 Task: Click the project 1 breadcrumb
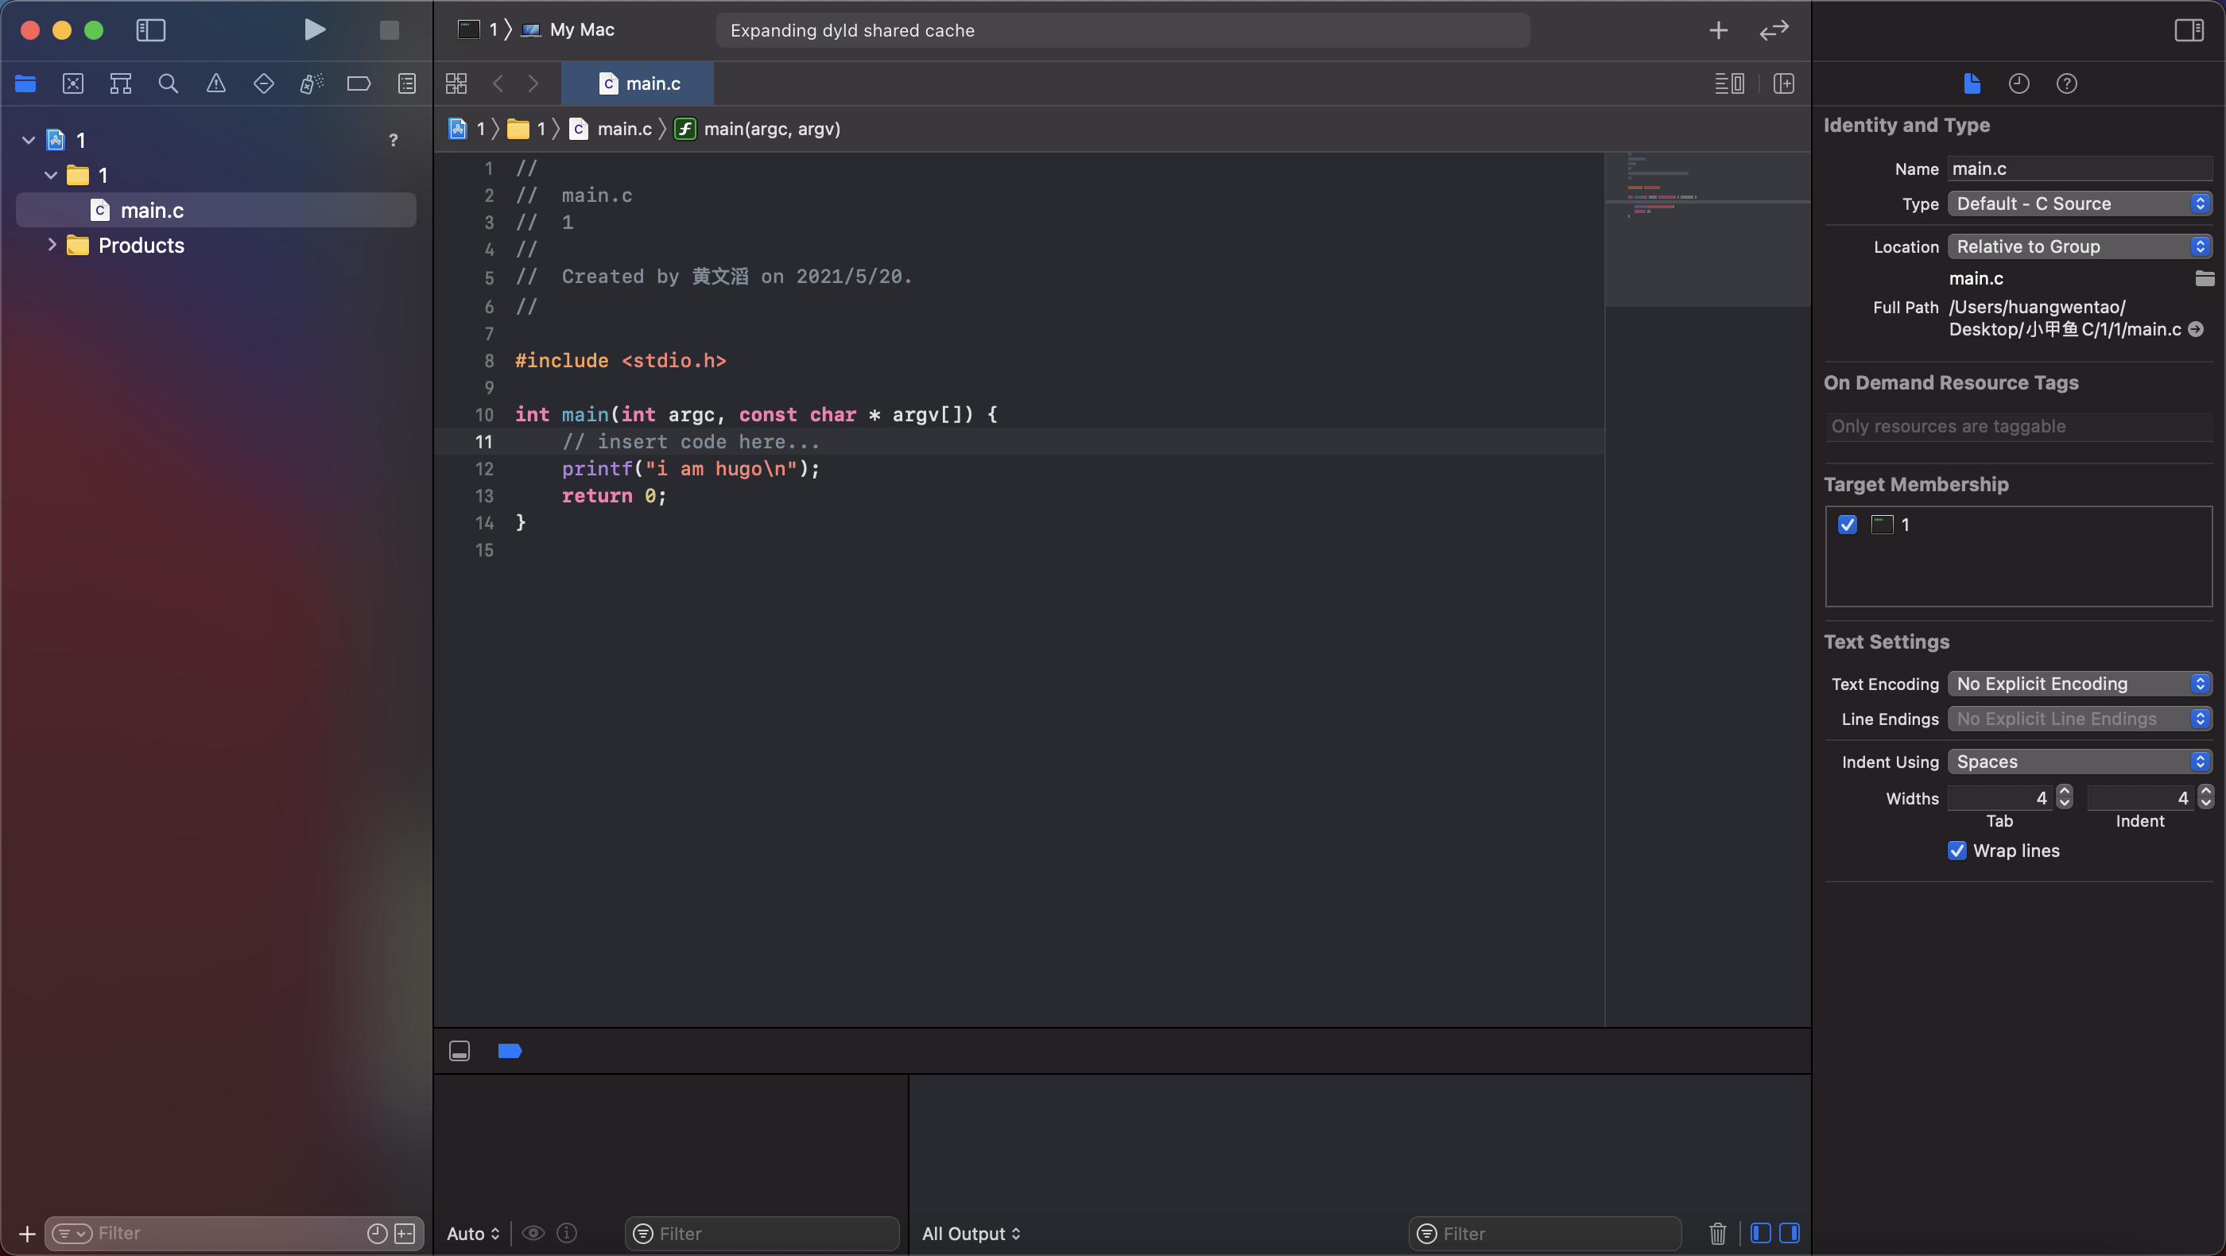click(467, 129)
